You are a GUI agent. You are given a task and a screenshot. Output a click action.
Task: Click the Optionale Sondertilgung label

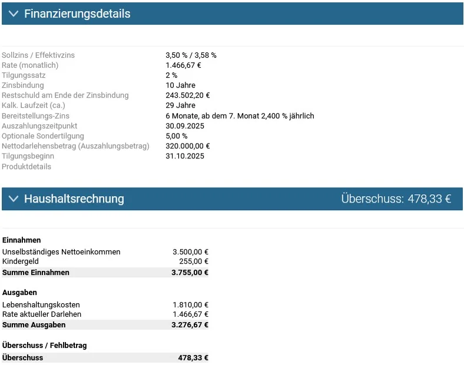coord(43,136)
